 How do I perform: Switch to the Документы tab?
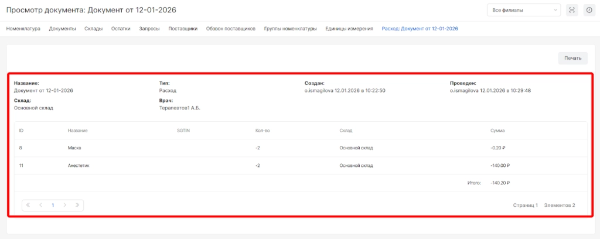(x=62, y=28)
